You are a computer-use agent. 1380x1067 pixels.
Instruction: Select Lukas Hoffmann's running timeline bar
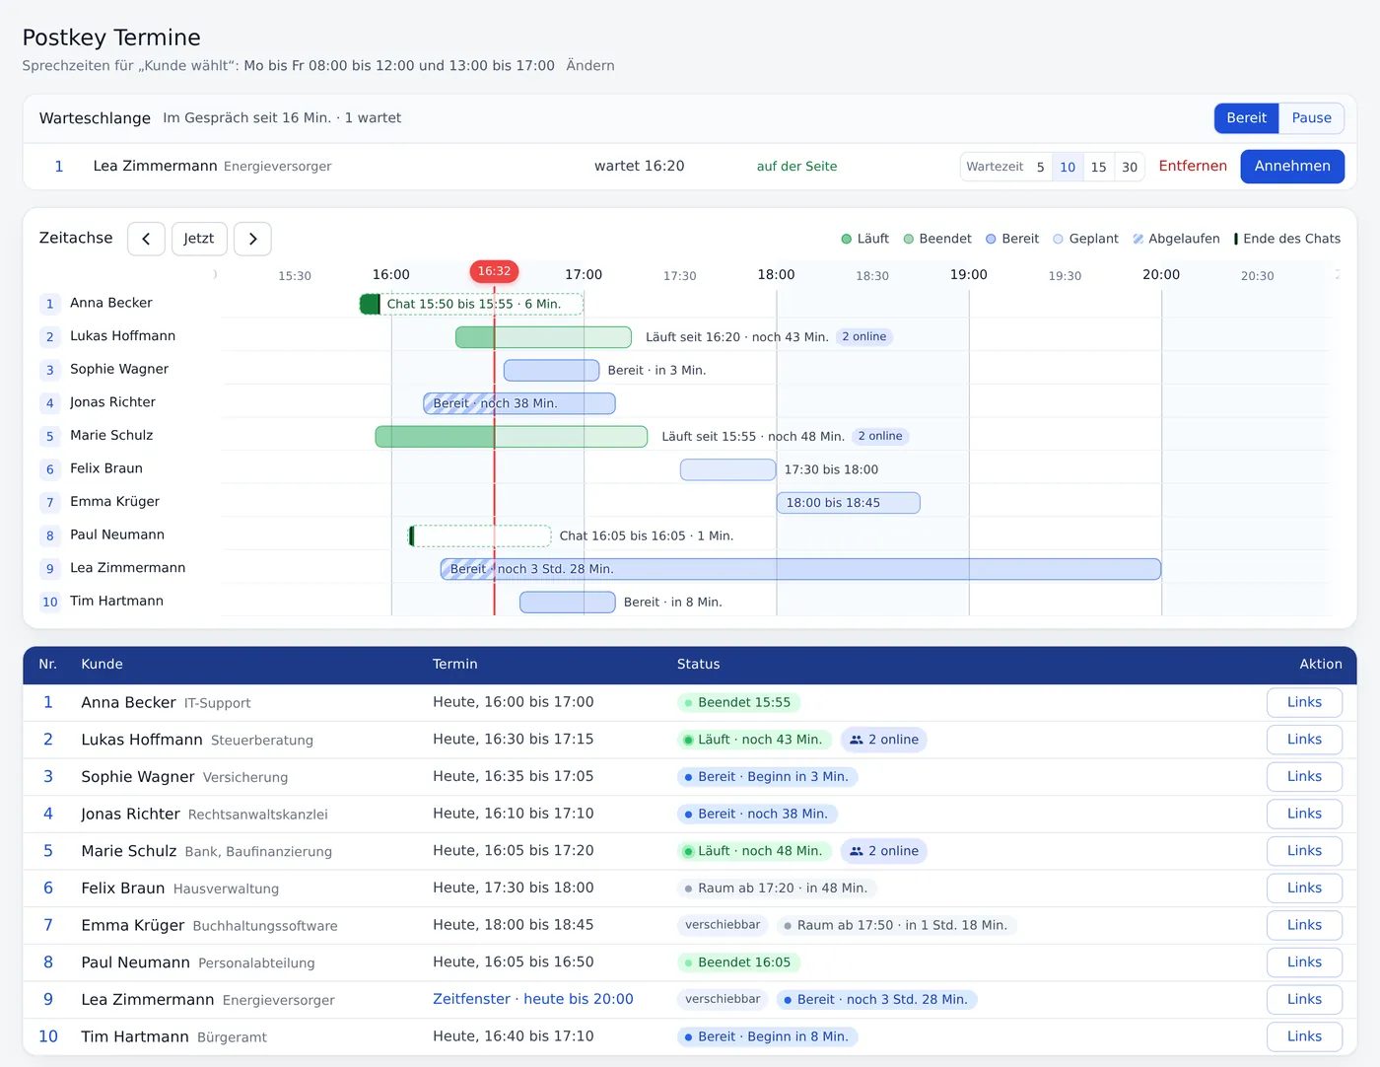543,337
